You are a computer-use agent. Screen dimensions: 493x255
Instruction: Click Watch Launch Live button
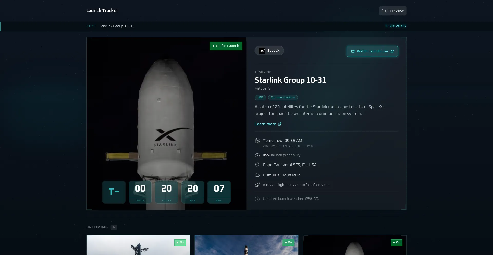pyautogui.click(x=372, y=51)
